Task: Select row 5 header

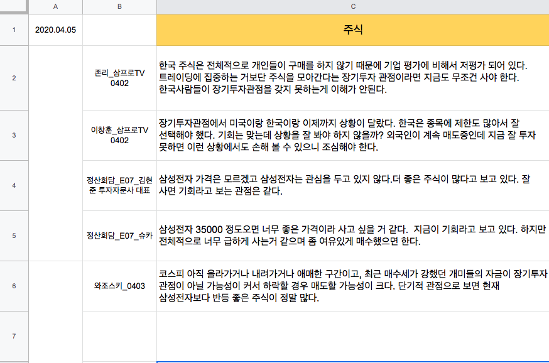Action: pyautogui.click(x=14, y=236)
